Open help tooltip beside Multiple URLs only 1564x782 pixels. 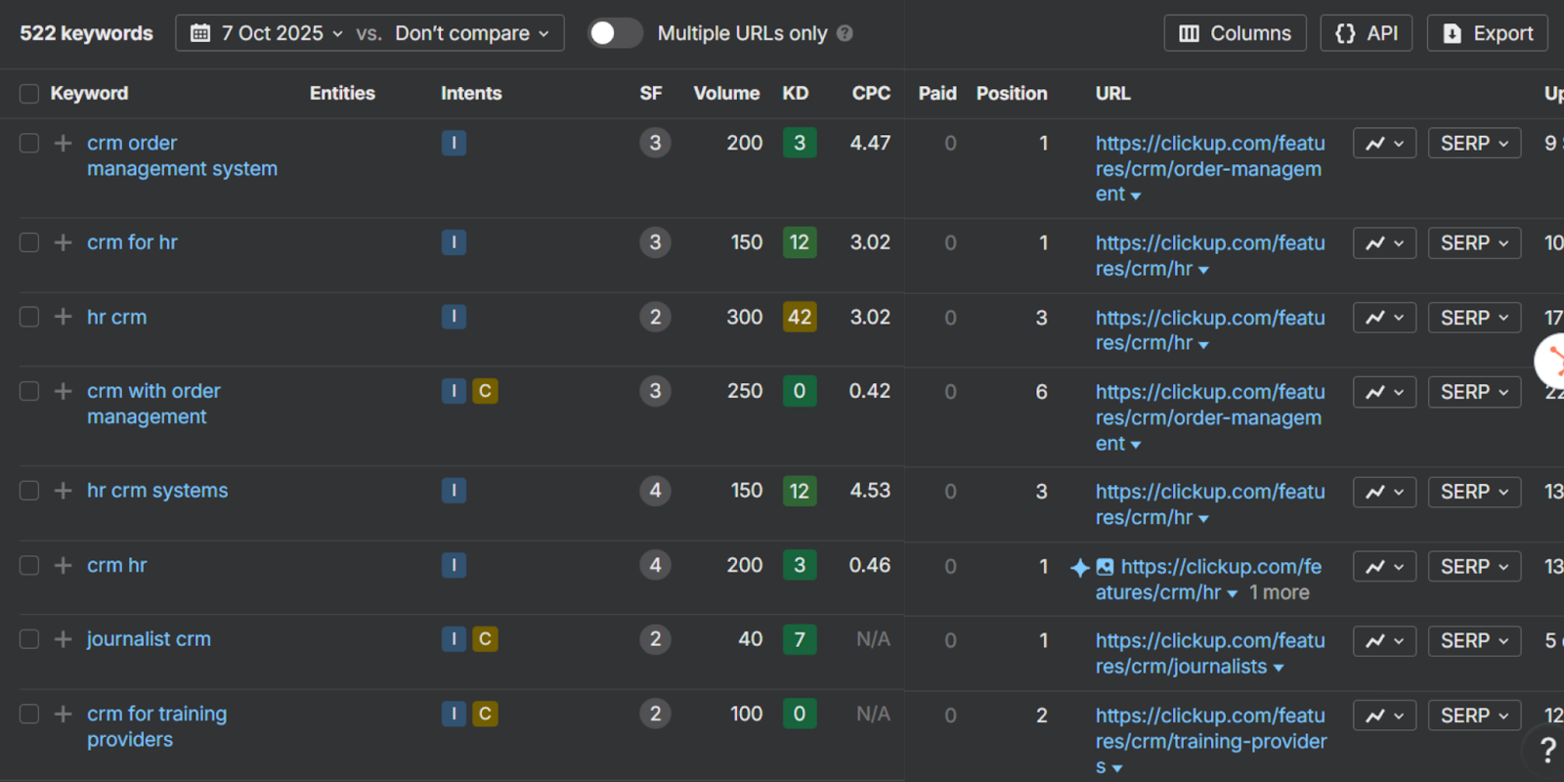pyautogui.click(x=845, y=33)
